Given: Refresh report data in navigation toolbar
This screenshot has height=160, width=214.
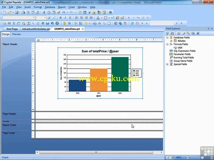Looking at the screenshot, I should pos(132,23).
